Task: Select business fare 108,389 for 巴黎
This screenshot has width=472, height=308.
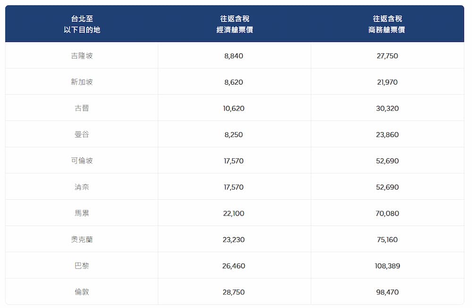Action: coord(387,266)
